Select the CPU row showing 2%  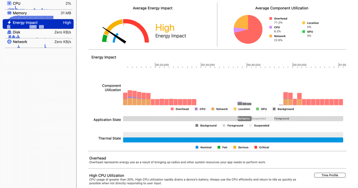point(38,3)
